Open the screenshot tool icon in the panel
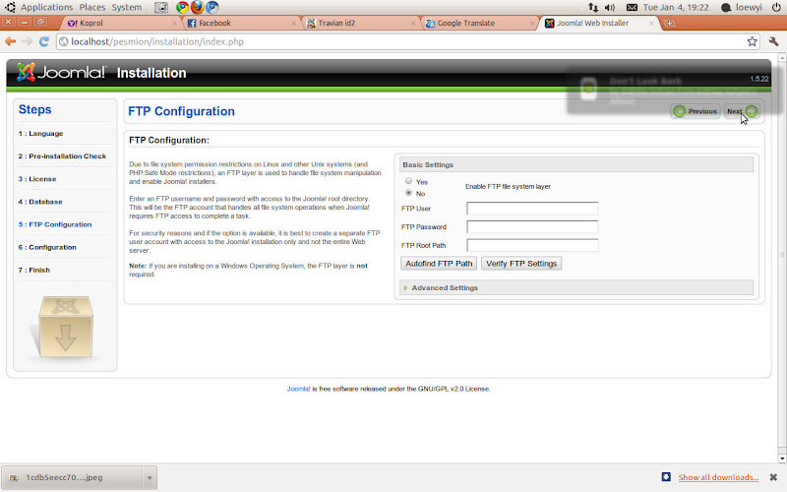Viewport: 787px width, 492px height. pyautogui.click(x=161, y=7)
